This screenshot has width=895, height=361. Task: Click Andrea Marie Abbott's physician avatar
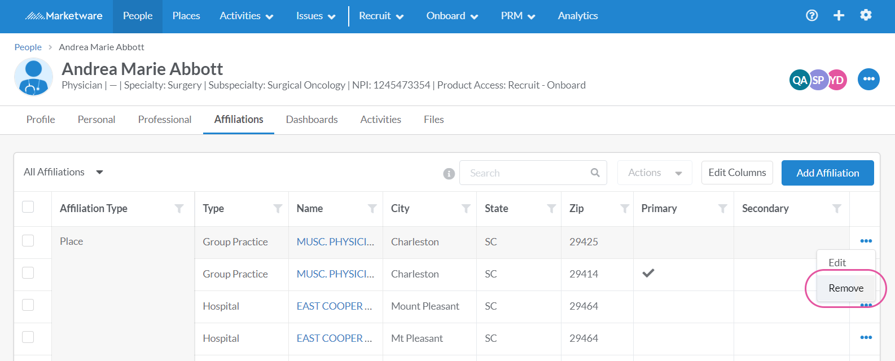coord(33,77)
